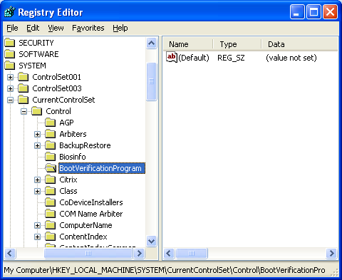Click the open BootVerificationProgram folder icon
The width and height of the screenshot is (342, 280).
coord(51,168)
